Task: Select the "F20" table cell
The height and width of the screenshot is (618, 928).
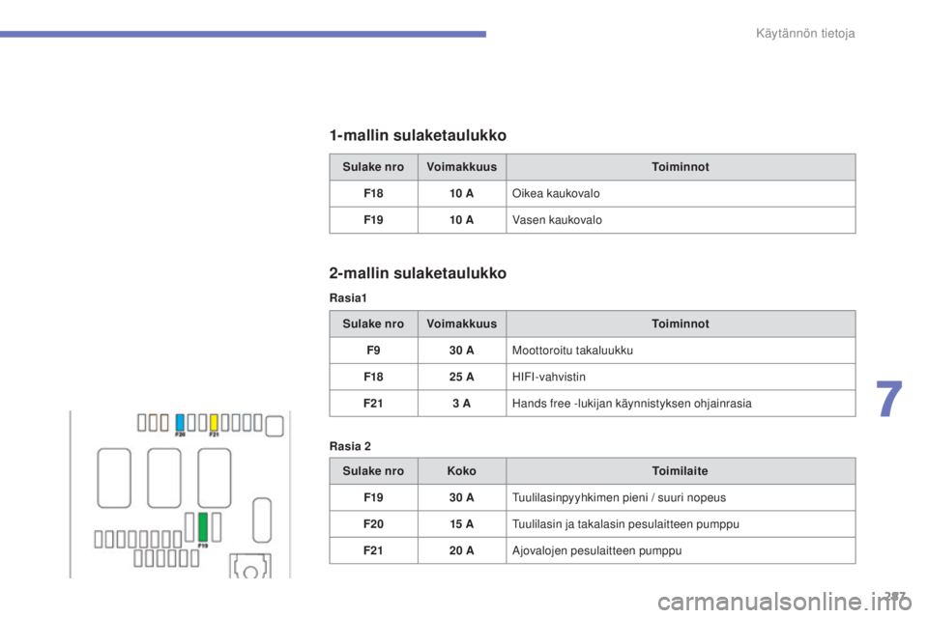Action: coord(373,524)
